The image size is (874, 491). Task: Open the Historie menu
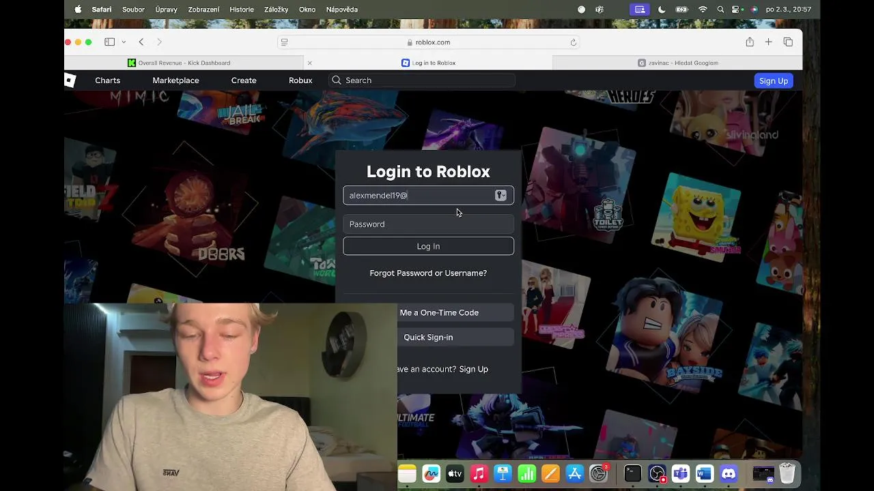pos(242,10)
